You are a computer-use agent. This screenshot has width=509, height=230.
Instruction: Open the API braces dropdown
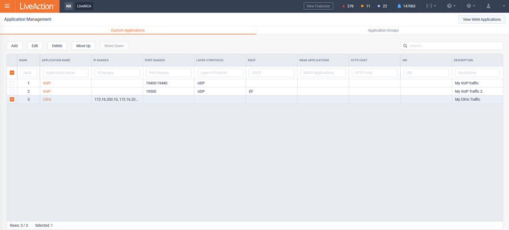click(431, 6)
